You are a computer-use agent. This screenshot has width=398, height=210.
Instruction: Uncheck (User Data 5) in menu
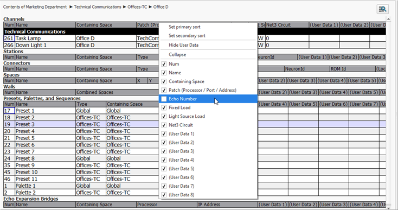[x=164, y=169]
